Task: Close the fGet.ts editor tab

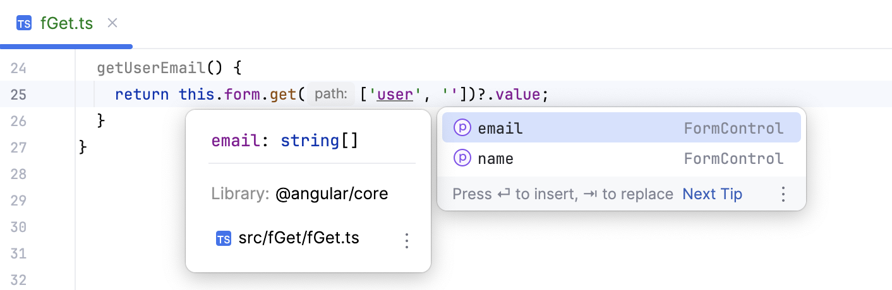Action: pyautogui.click(x=112, y=23)
